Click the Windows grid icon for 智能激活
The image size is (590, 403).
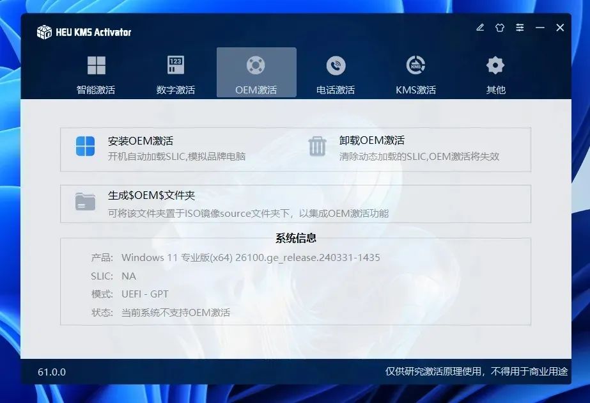click(97, 65)
